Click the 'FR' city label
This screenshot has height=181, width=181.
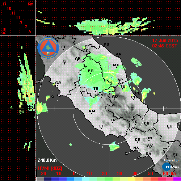point(113,120)
